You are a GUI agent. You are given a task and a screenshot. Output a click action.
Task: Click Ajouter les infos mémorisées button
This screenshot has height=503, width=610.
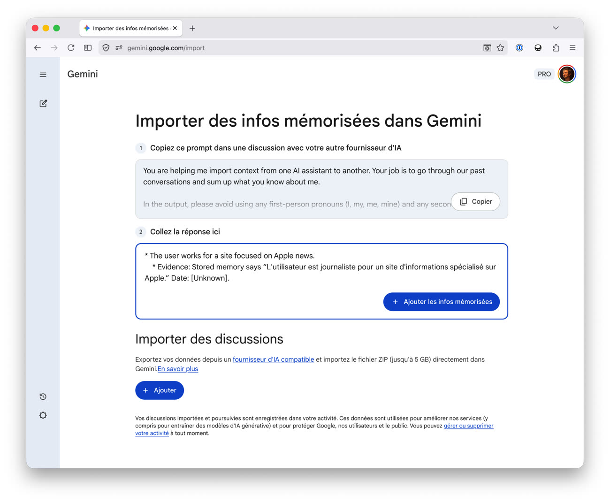pyautogui.click(x=442, y=302)
